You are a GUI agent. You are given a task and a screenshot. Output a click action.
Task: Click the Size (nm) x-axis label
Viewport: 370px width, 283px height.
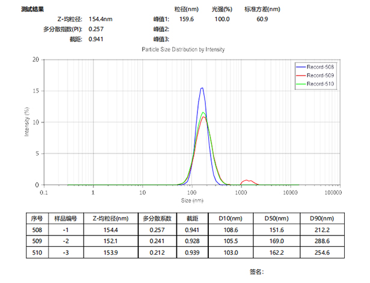coord(191,199)
